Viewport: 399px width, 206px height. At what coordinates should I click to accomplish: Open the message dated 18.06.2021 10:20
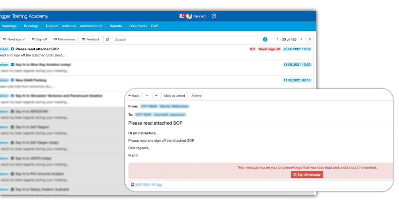156,68
